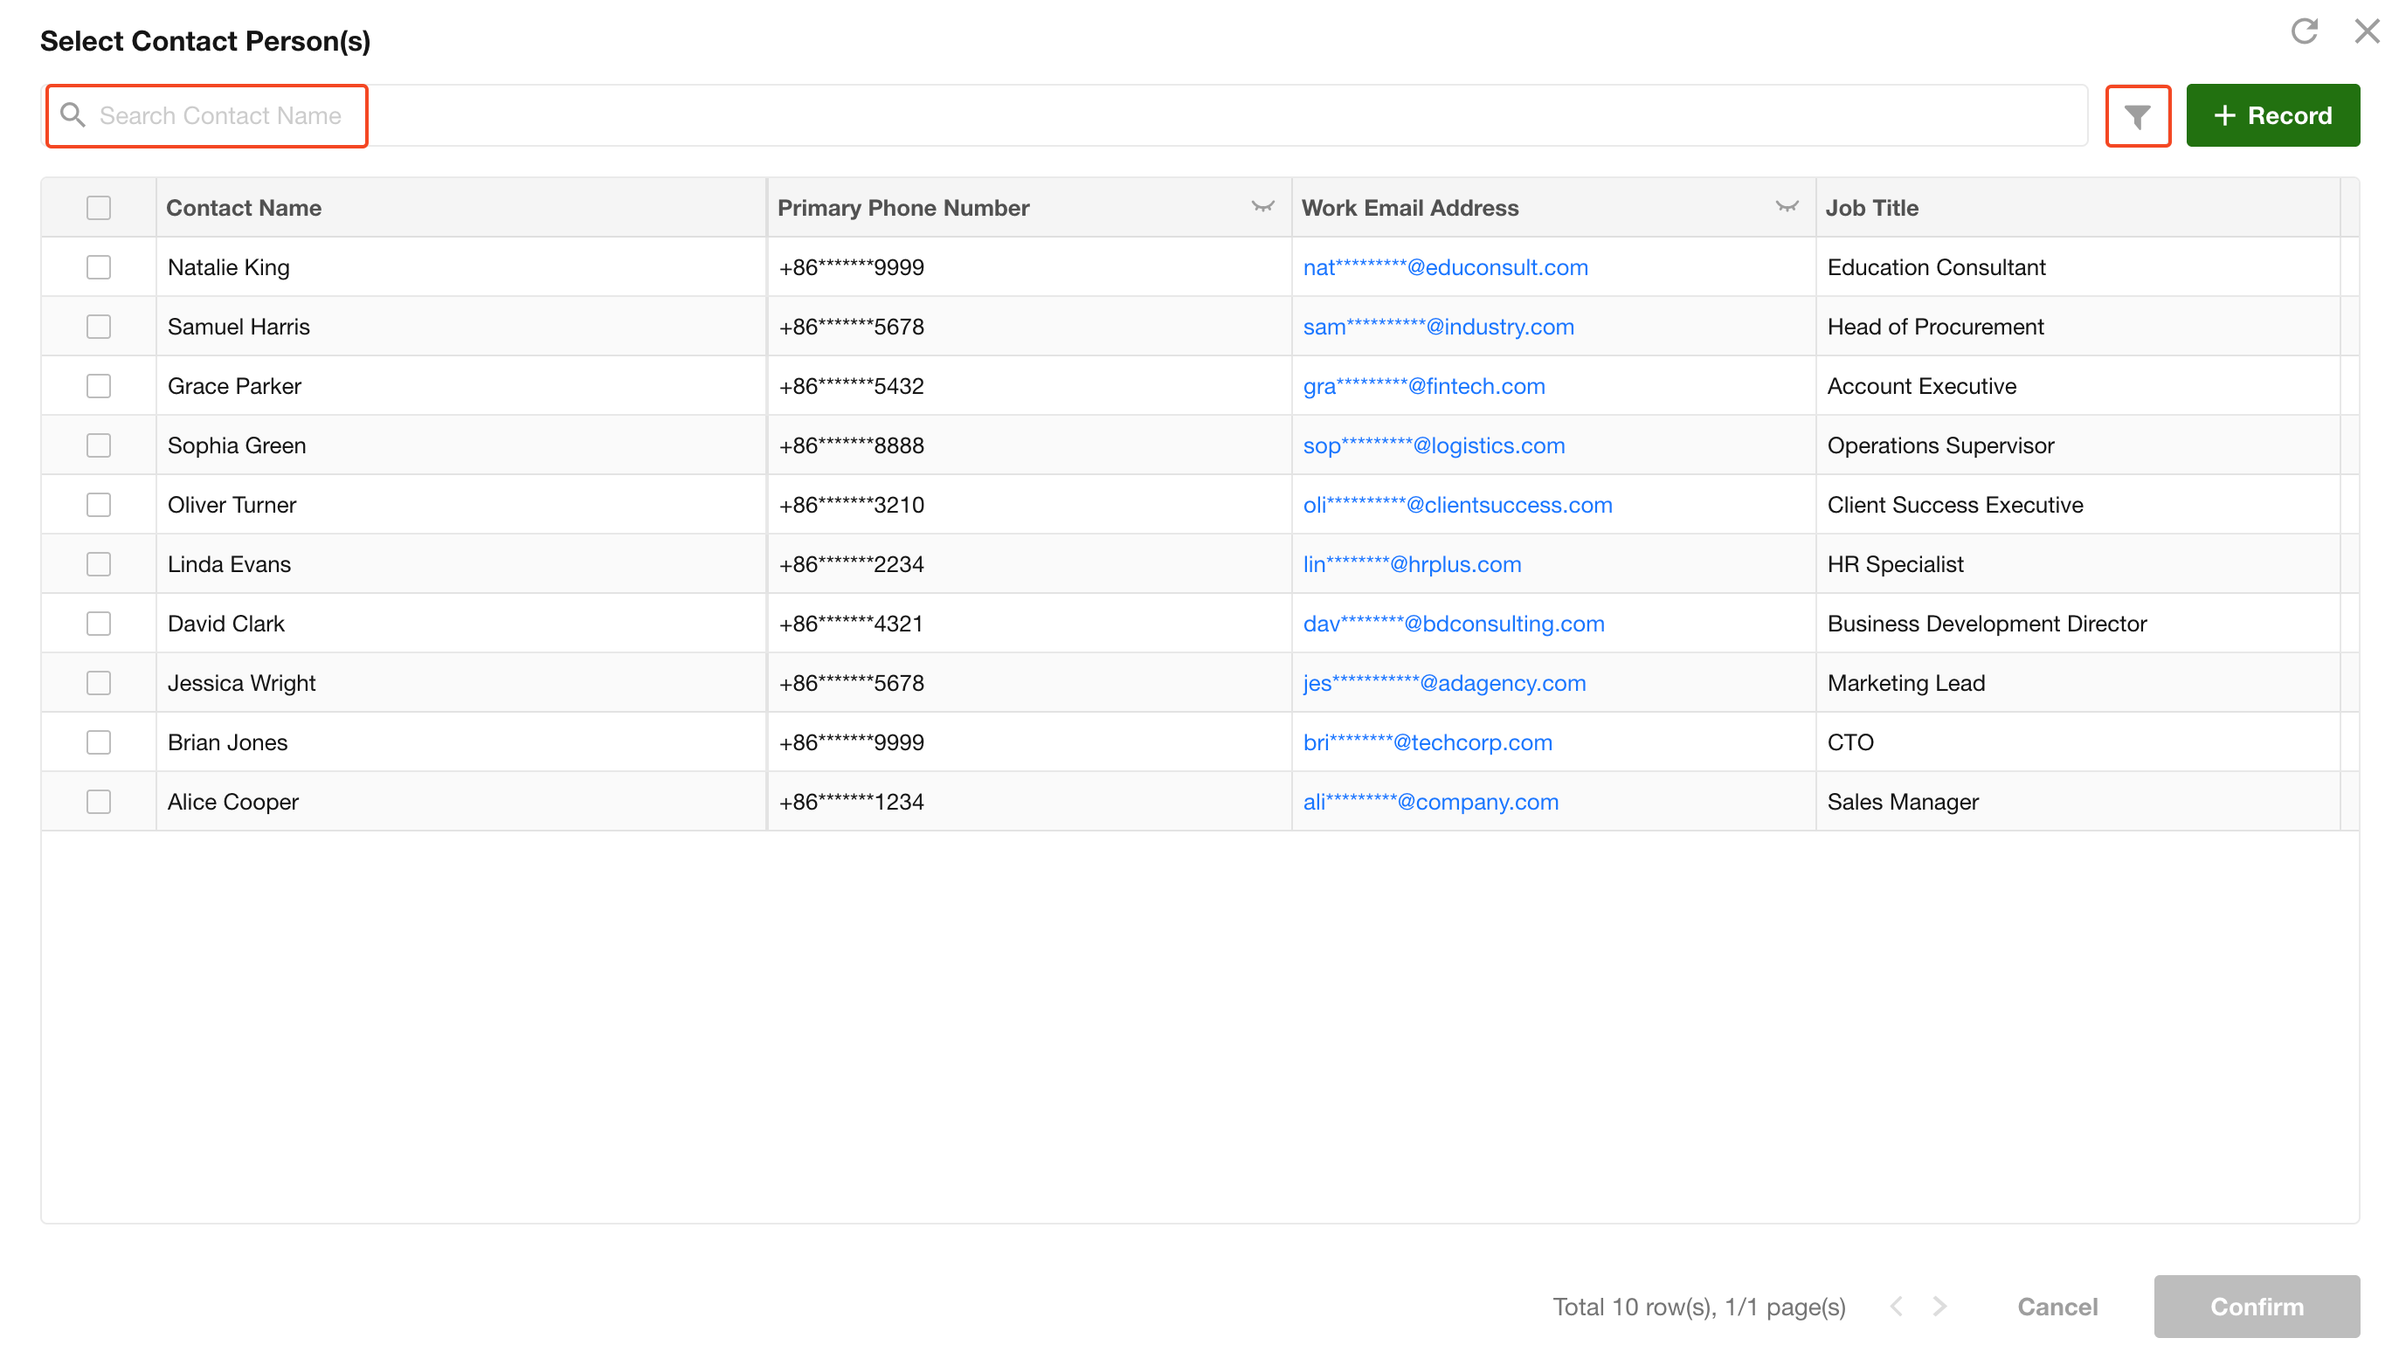Click the refresh icon at top right
Image resolution: width=2399 pixels, height=1352 pixels.
[2303, 31]
